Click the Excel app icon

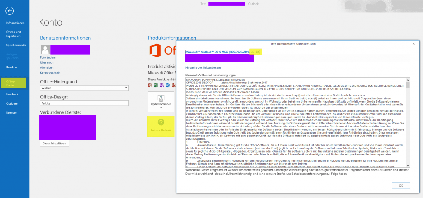click(x=156, y=86)
